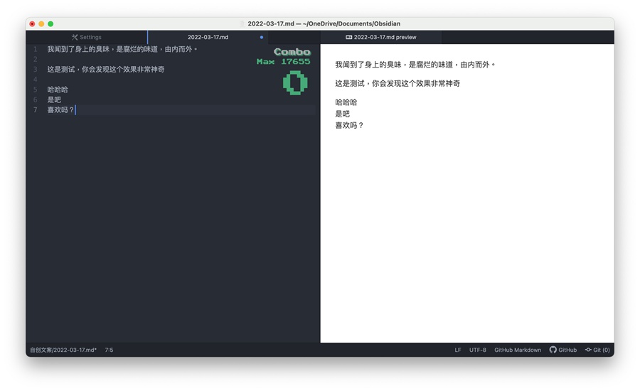Open the LF line ending selector
640x391 pixels.
click(458, 350)
